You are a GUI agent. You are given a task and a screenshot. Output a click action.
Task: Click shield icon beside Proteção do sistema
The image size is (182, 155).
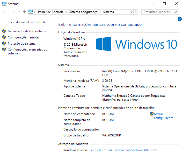tap(4, 44)
